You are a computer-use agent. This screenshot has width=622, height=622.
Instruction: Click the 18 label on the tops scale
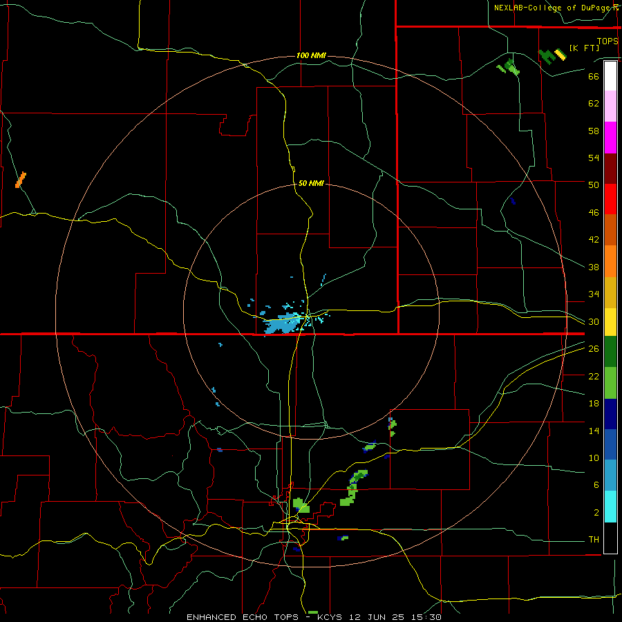coord(594,404)
